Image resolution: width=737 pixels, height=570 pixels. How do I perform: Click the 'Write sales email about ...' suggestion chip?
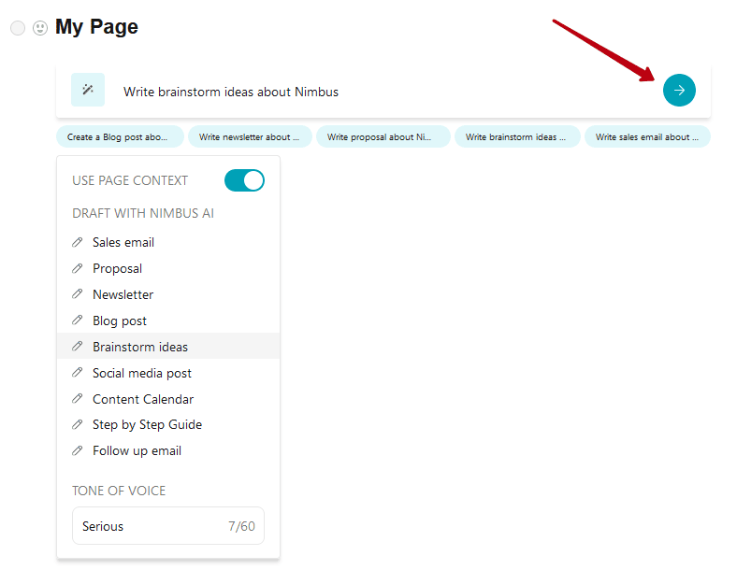tap(647, 136)
